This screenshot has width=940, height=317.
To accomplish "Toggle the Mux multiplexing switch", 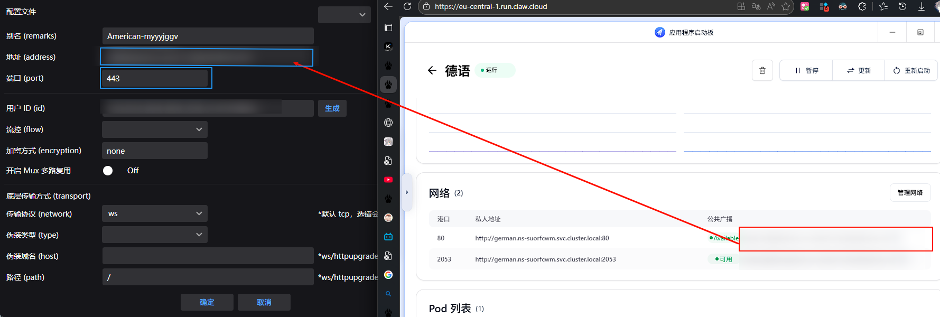I will [108, 171].
